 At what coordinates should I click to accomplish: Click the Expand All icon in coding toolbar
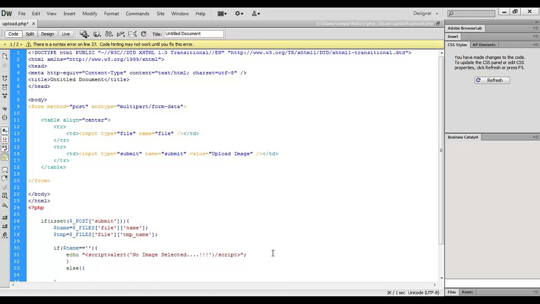click(5, 96)
